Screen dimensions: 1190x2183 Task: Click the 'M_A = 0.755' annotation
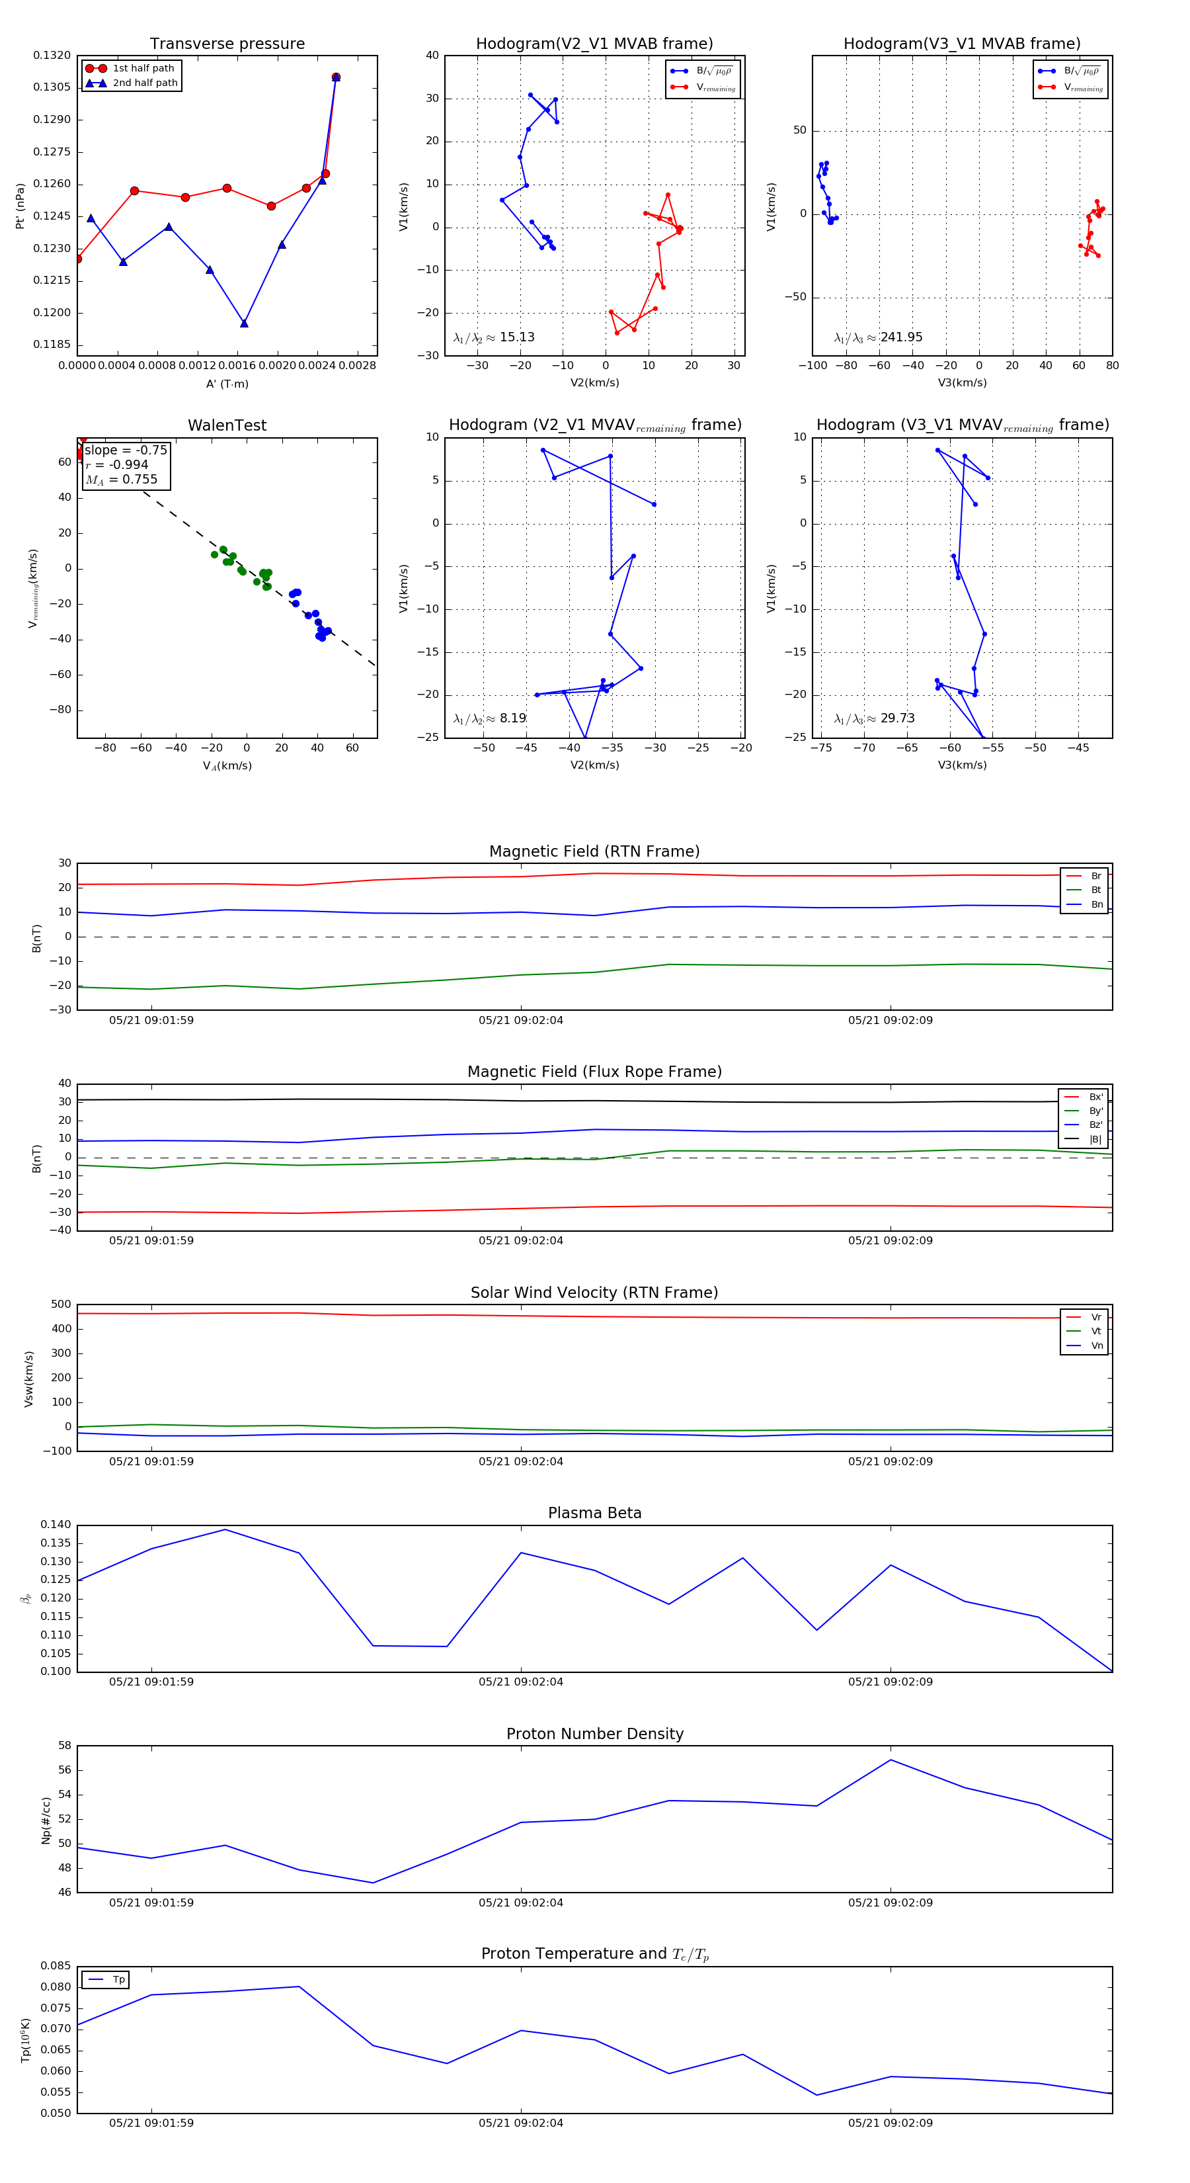pyautogui.click(x=121, y=480)
